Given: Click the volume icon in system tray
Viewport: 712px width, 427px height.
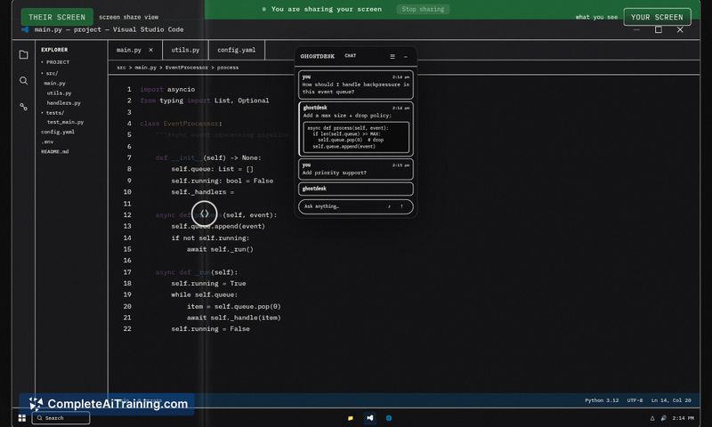Looking at the screenshot, I should pyautogui.click(x=663, y=418).
